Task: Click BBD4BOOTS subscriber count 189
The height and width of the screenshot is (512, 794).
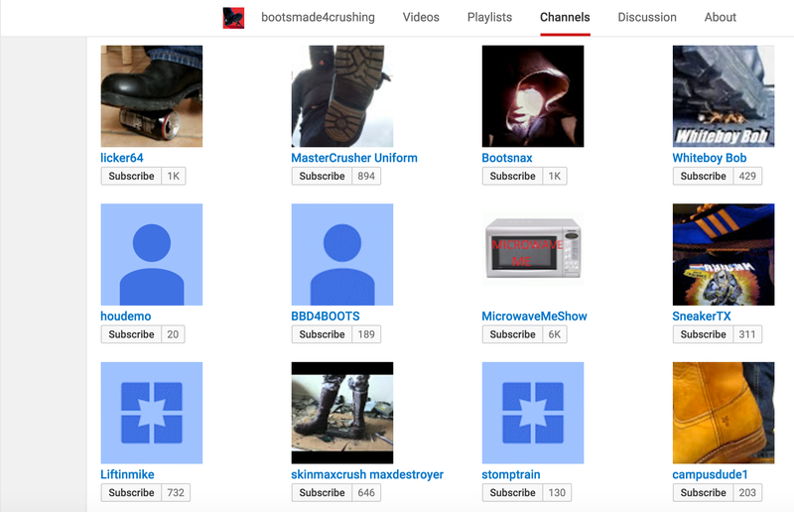Action: click(x=366, y=334)
